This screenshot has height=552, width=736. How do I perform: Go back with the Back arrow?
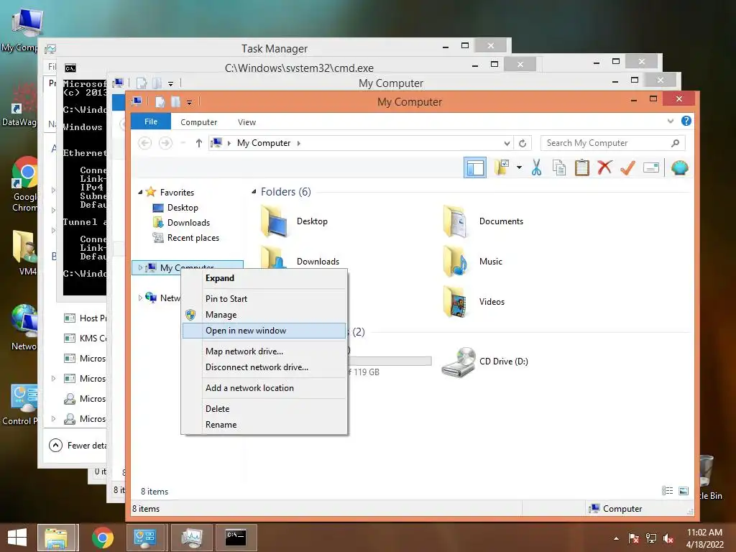pyautogui.click(x=144, y=143)
